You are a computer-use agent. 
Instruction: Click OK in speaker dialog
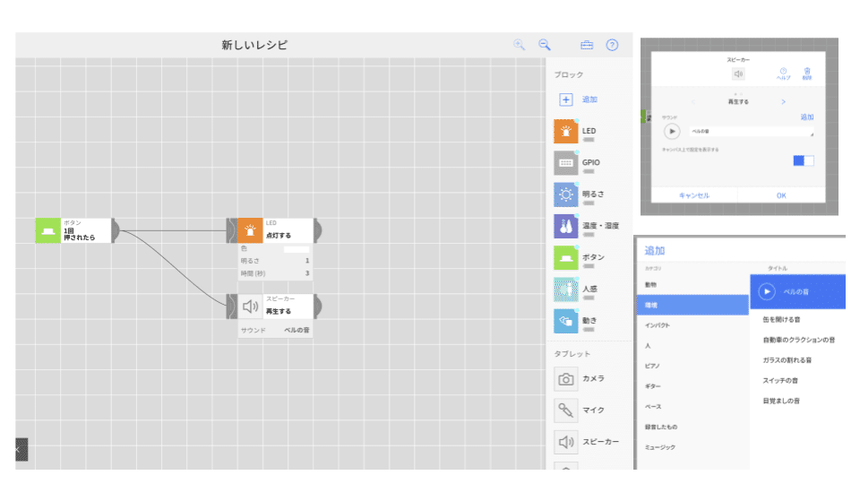tap(781, 195)
